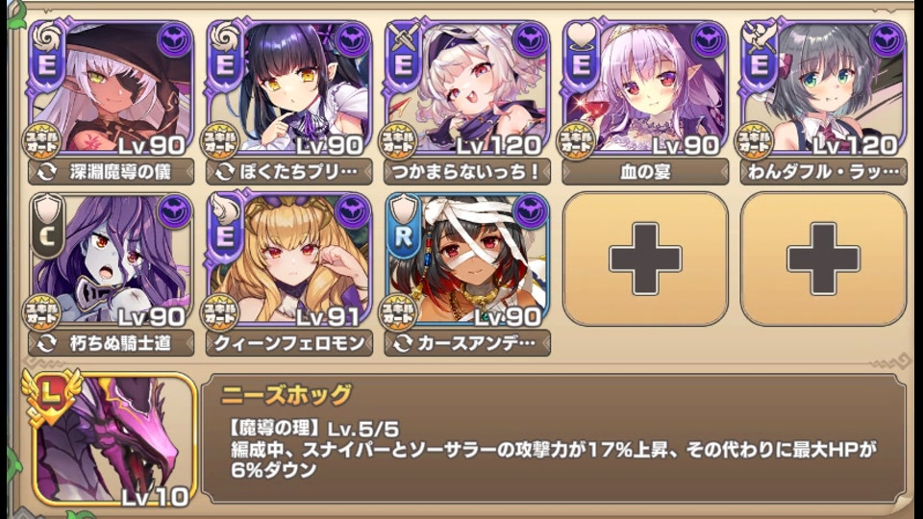Open the 血の宴 skill label
Image resolution: width=923 pixels, height=519 pixels.
coord(645,172)
